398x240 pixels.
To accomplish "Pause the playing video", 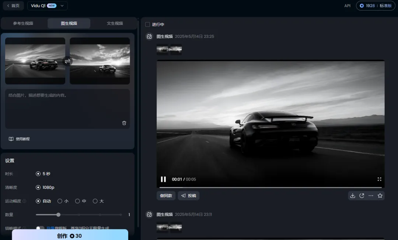I will 163,179.
